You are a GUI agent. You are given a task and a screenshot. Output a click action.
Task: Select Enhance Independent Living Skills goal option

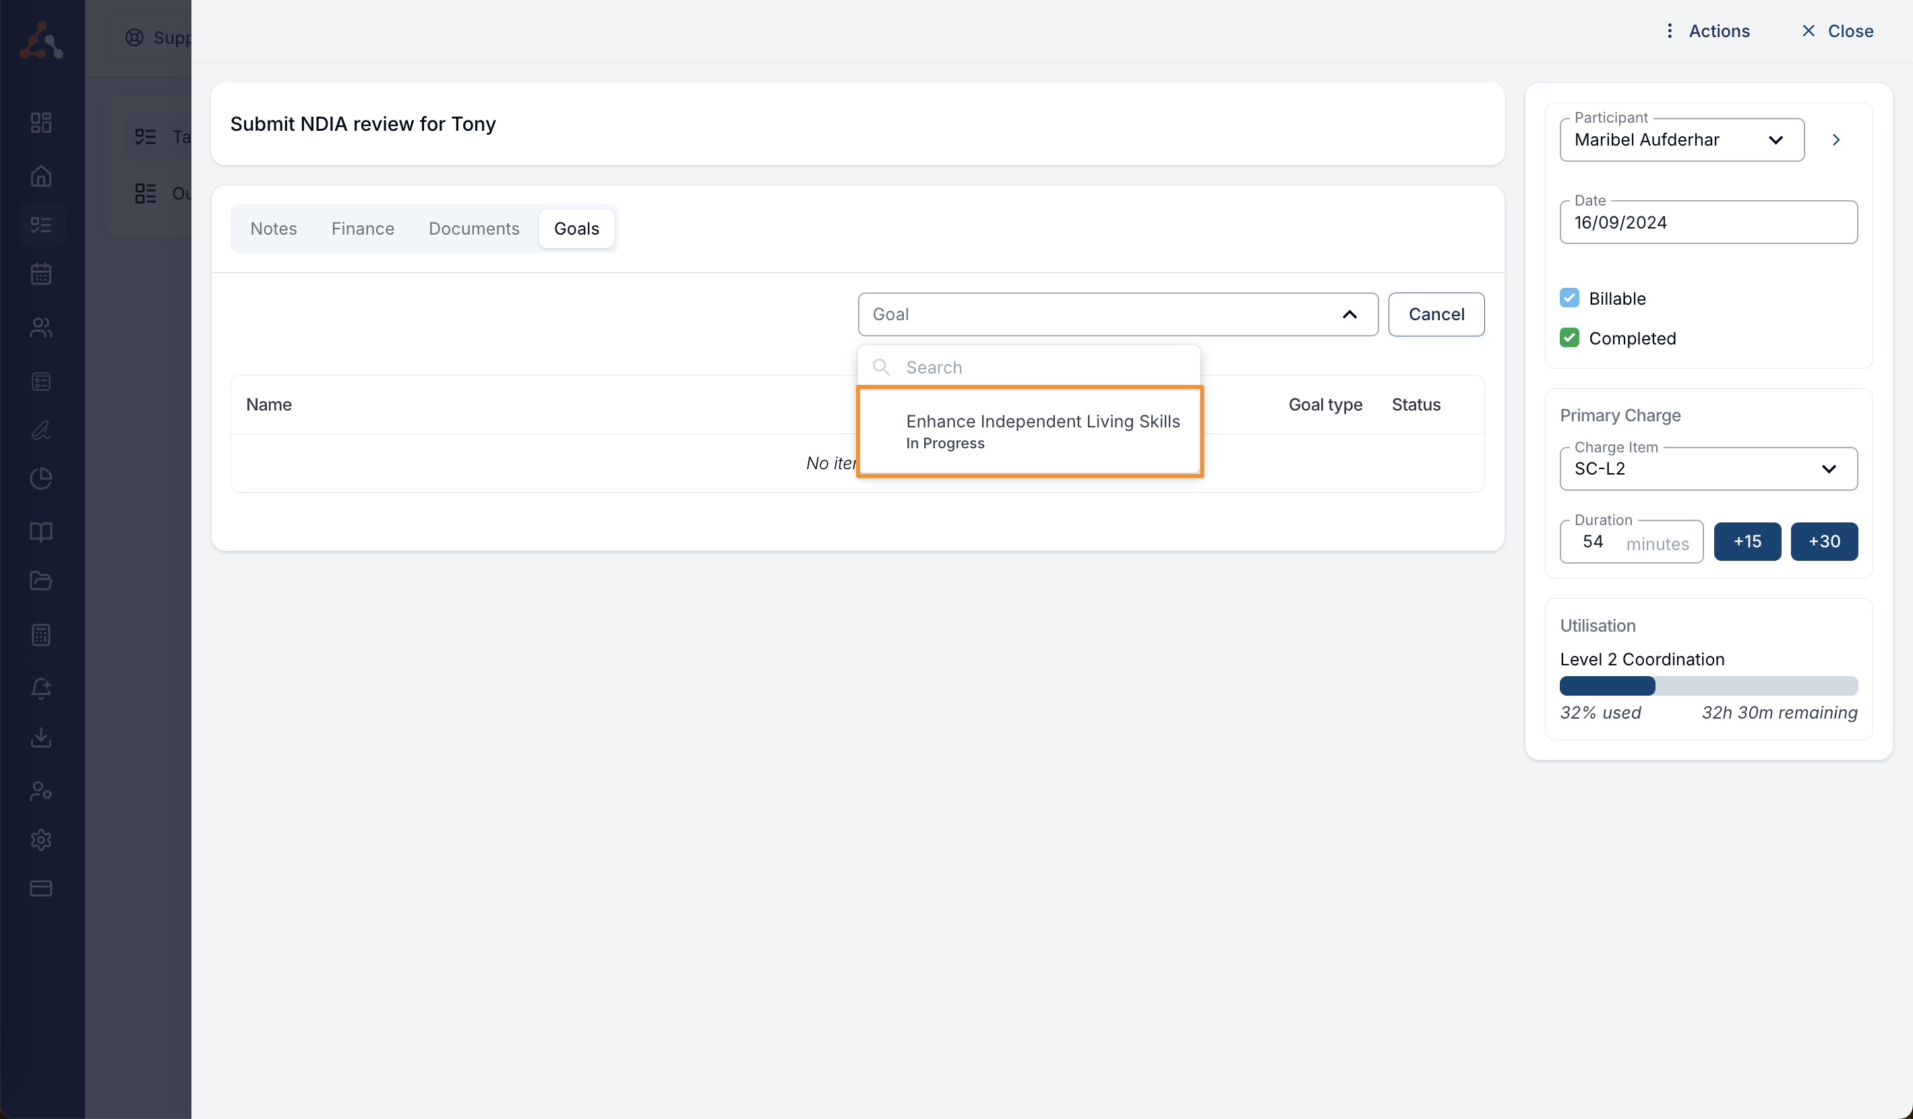(1029, 431)
